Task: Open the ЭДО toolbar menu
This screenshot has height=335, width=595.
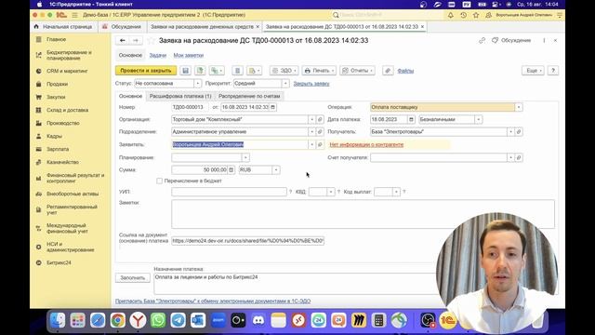Action: coord(284,71)
